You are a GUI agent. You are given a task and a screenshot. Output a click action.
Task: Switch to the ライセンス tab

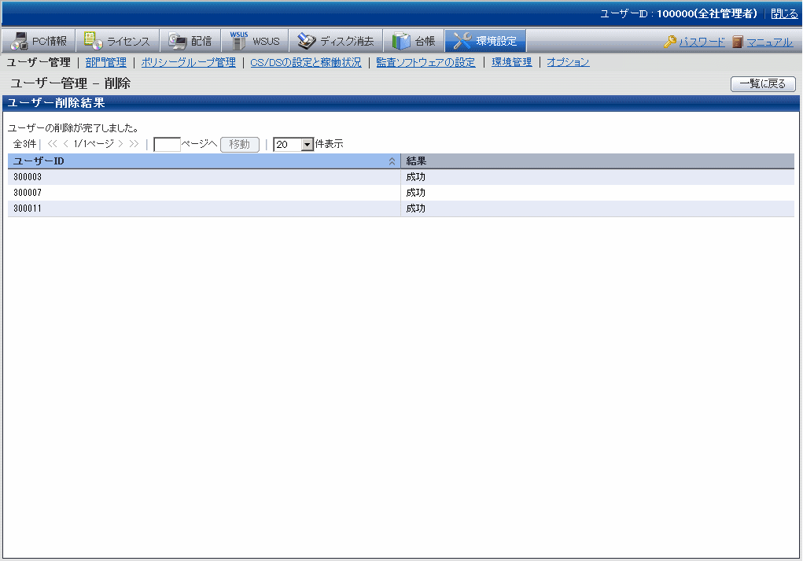[118, 41]
